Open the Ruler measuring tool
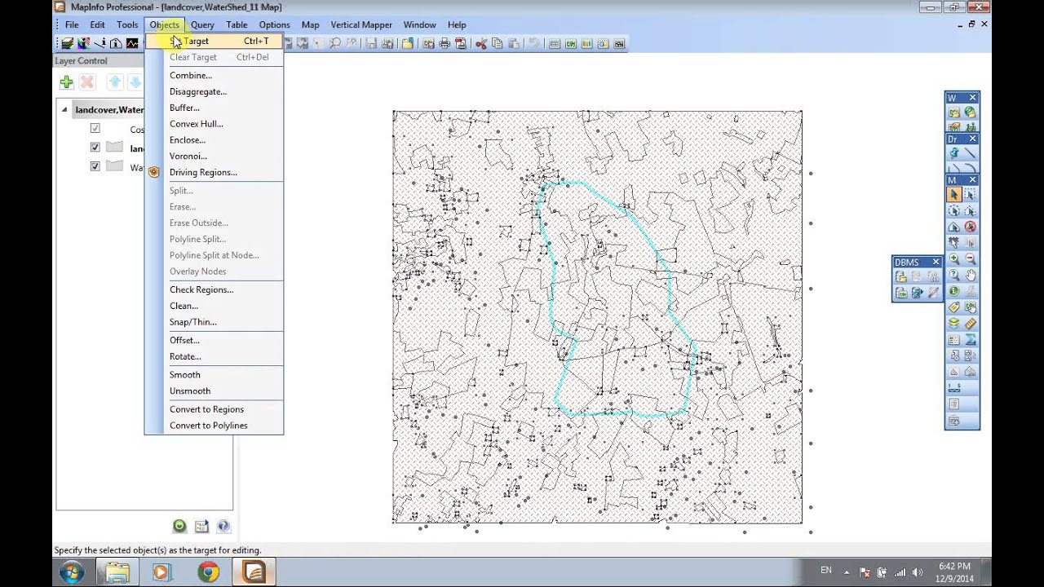This screenshot has width=1044, height=587. 970,324
